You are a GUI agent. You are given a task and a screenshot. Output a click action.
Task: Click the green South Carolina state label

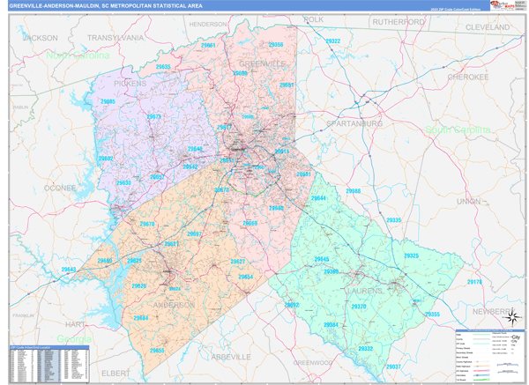point(457,130)
